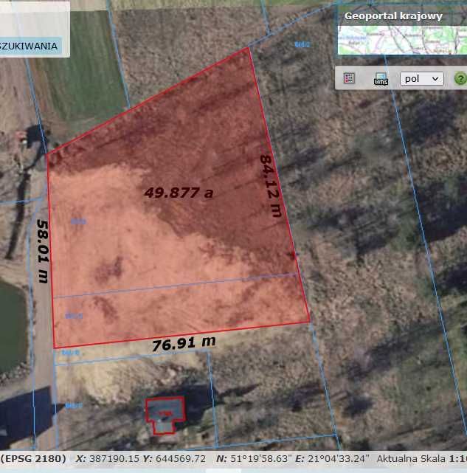This screenshot has height=473, width=467.
Task: Open the map legend grid icon
Action: click(349, 78)
